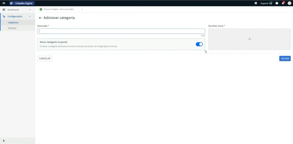
Task: Click the Descrição field label
Action: [x=42, y=26]
